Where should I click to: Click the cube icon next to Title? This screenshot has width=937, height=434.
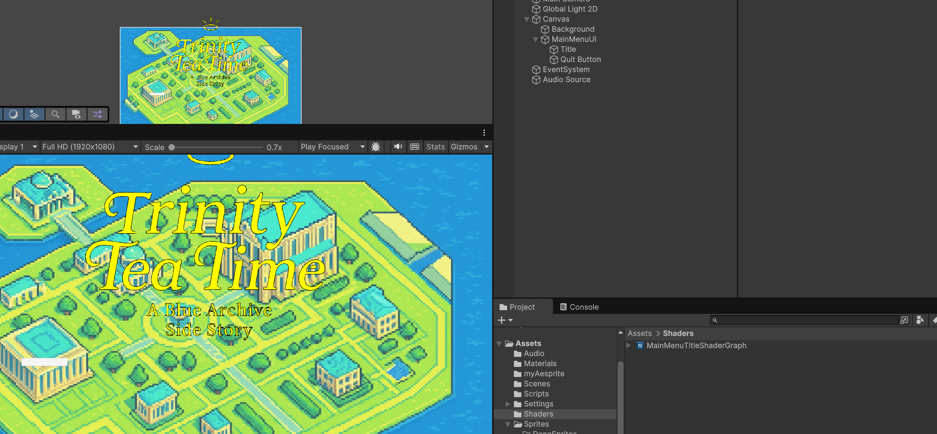pos(554,50)
